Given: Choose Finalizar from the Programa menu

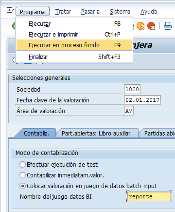Looking at the screenshot, I should pos(74,57).
